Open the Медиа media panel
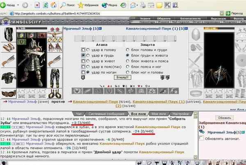The image size is (246, 165). (x=109, y=5)
